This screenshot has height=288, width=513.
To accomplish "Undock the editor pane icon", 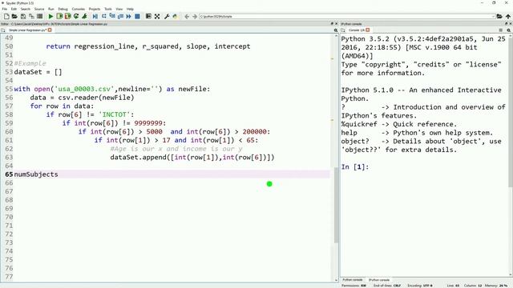I will [332, 24].
